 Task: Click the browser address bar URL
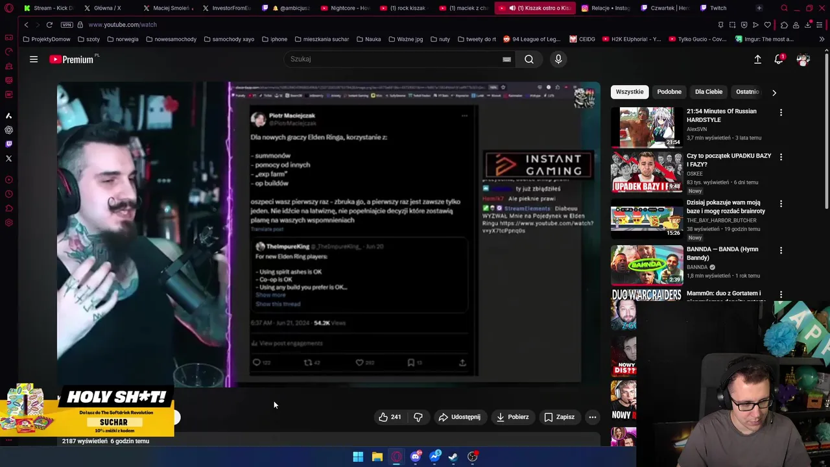click(x=123, y=25)
